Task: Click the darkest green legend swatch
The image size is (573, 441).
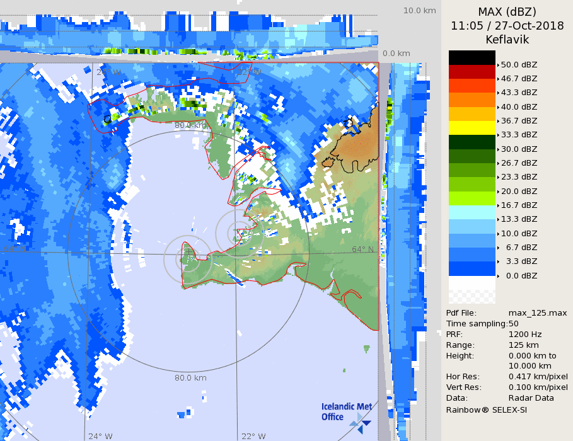Action: coord(472,142)
